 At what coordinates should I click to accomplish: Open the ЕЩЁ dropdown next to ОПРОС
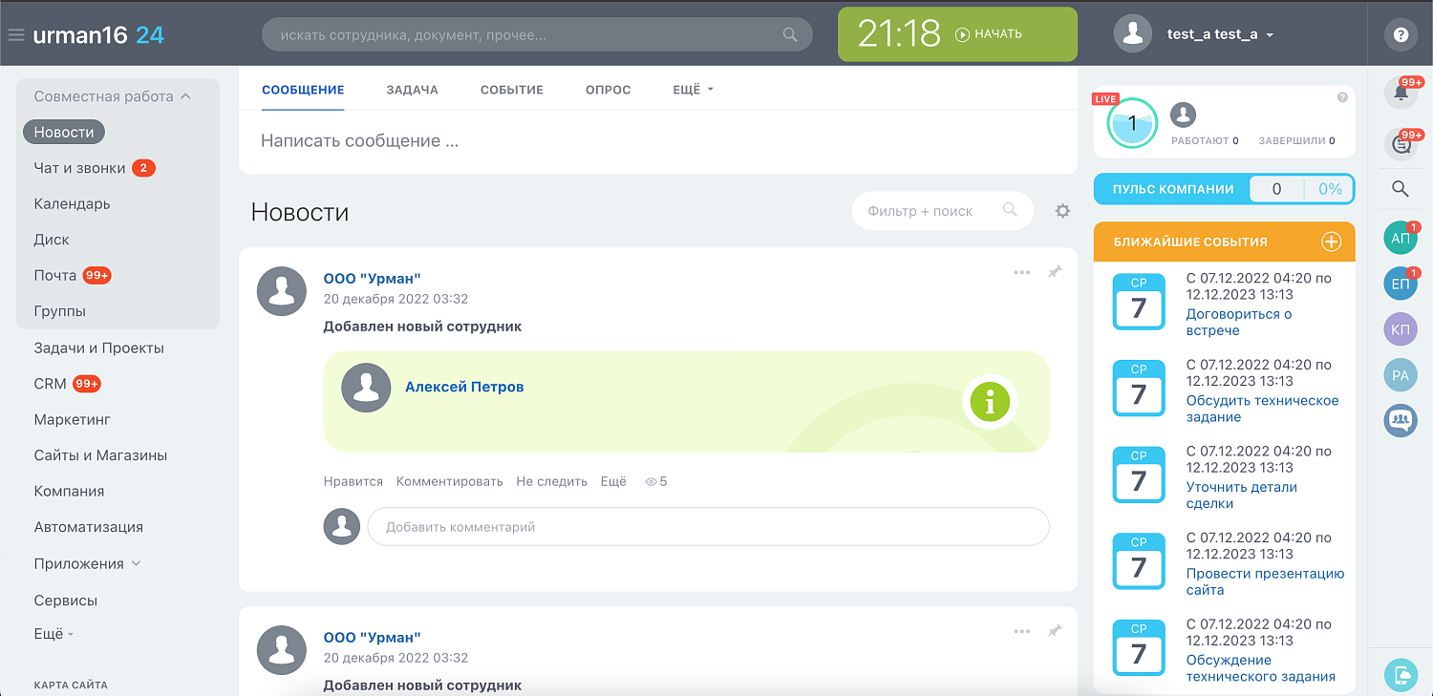(x=691, y=89)
